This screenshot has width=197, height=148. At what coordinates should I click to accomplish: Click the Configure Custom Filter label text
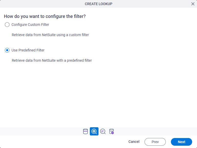(x=30, y=25)
